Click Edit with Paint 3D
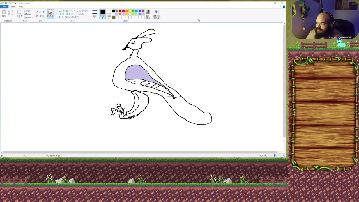 click(x=156, y=14)
